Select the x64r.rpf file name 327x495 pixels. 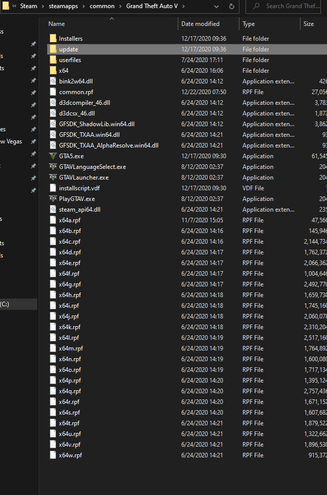(69, 402)
